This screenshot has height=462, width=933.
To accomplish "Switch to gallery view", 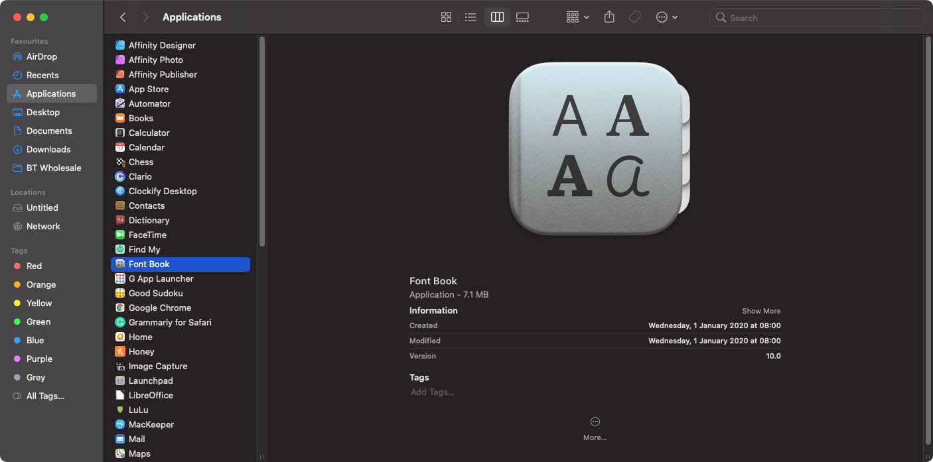I will click(x=522, y=17).
